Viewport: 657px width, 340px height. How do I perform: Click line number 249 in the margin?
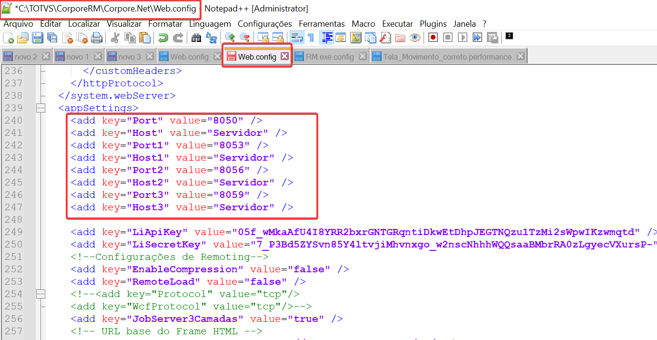click(x=13, y=232)
